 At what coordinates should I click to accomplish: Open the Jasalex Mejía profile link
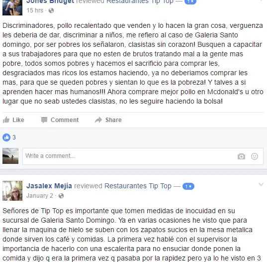coord(49,186)
